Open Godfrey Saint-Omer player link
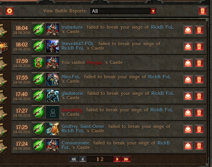 click(83, 127)
